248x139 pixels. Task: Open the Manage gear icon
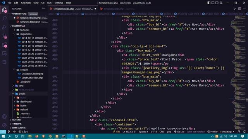click(x=4, y=125)
